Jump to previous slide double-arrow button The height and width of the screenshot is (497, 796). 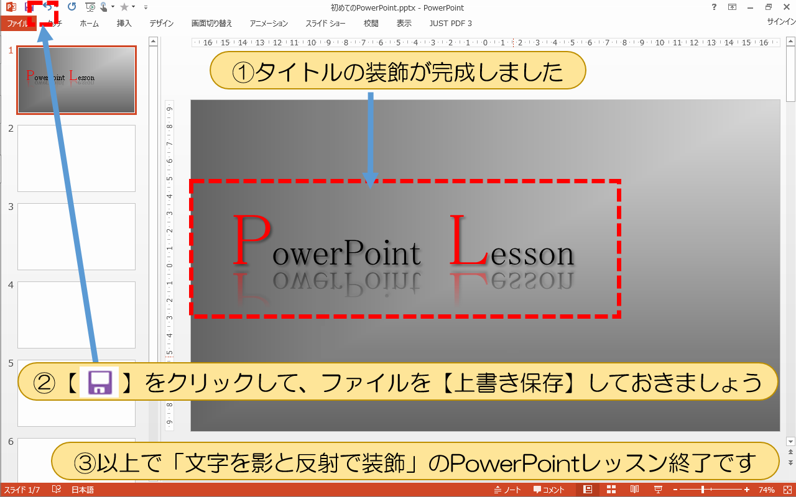click(791, 453)
